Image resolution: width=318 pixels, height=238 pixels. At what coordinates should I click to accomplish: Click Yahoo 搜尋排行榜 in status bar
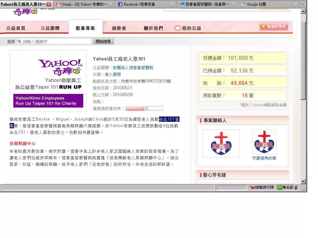tap(262, 187)
